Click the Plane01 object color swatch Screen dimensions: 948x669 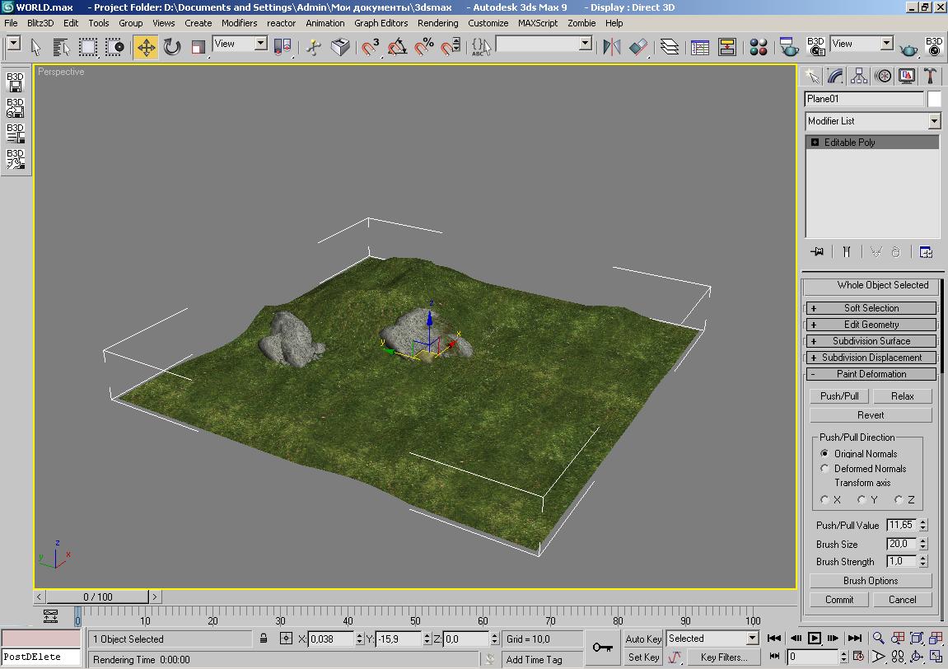tap(934, 99)
